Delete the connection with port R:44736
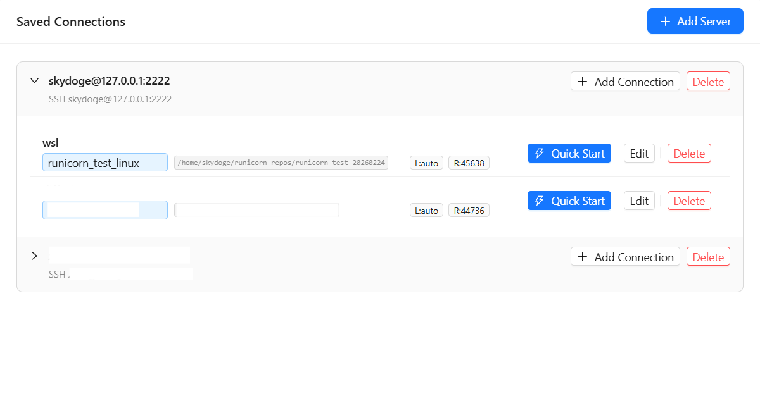This screenshot has height=408, width=760. pyautogui.click(x=689, y=201)
